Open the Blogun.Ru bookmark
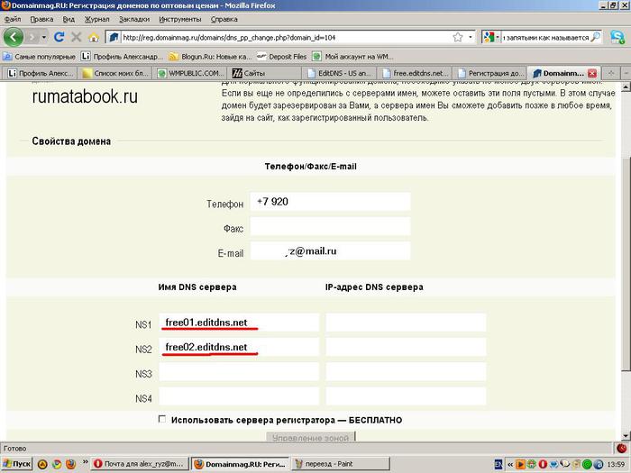The height and width of the screenshot is (473, 631). point(210,57)
